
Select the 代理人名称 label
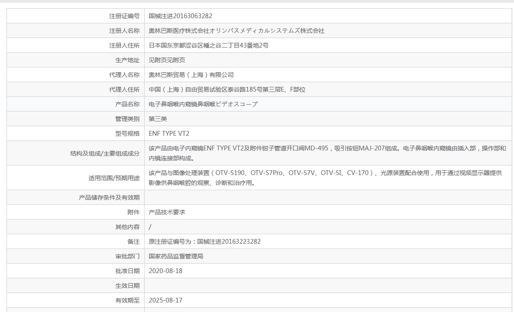click(x=124, y=75)
